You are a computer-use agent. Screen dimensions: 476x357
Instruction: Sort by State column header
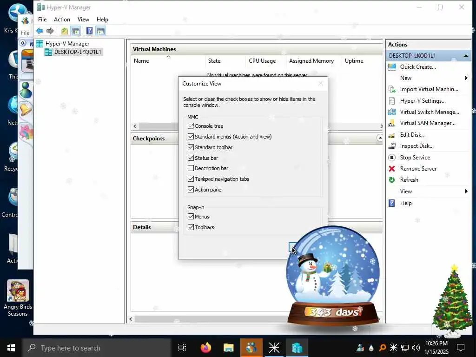point(225,61)
